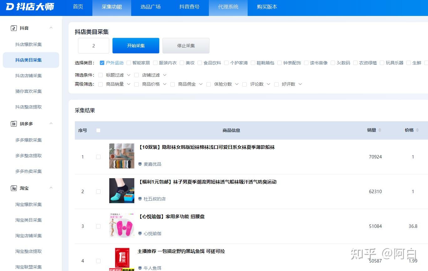This screenshot has height=271, width=428.
Task: Check the 鞋靴箱包 category
Action: point(253,63)
